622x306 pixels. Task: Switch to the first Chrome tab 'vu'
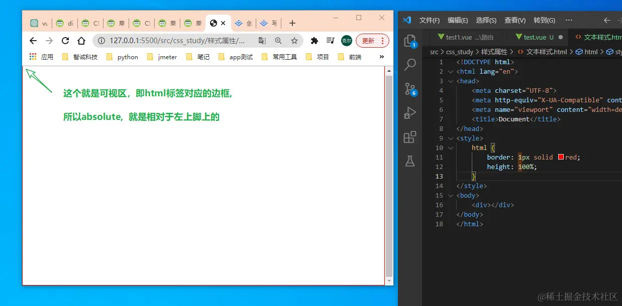pos(39,23)
